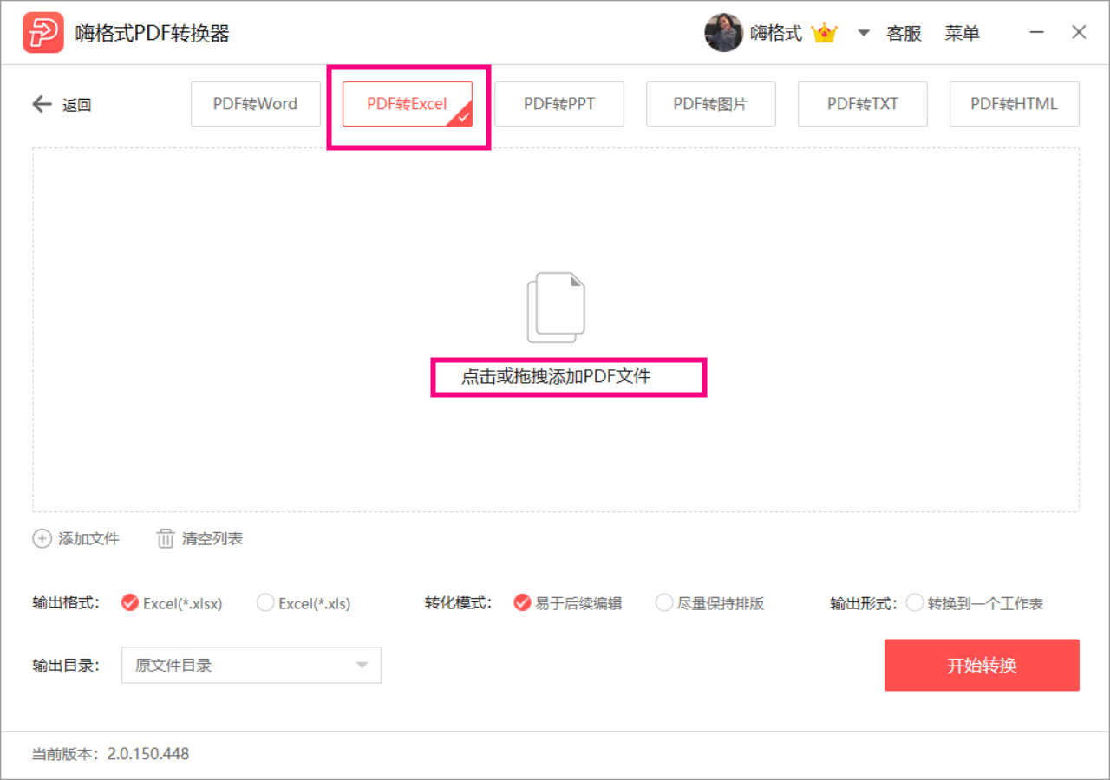Enable 转换到一个工作表 option
Viewport: 1110px width, 780px height.
[975, 603]
